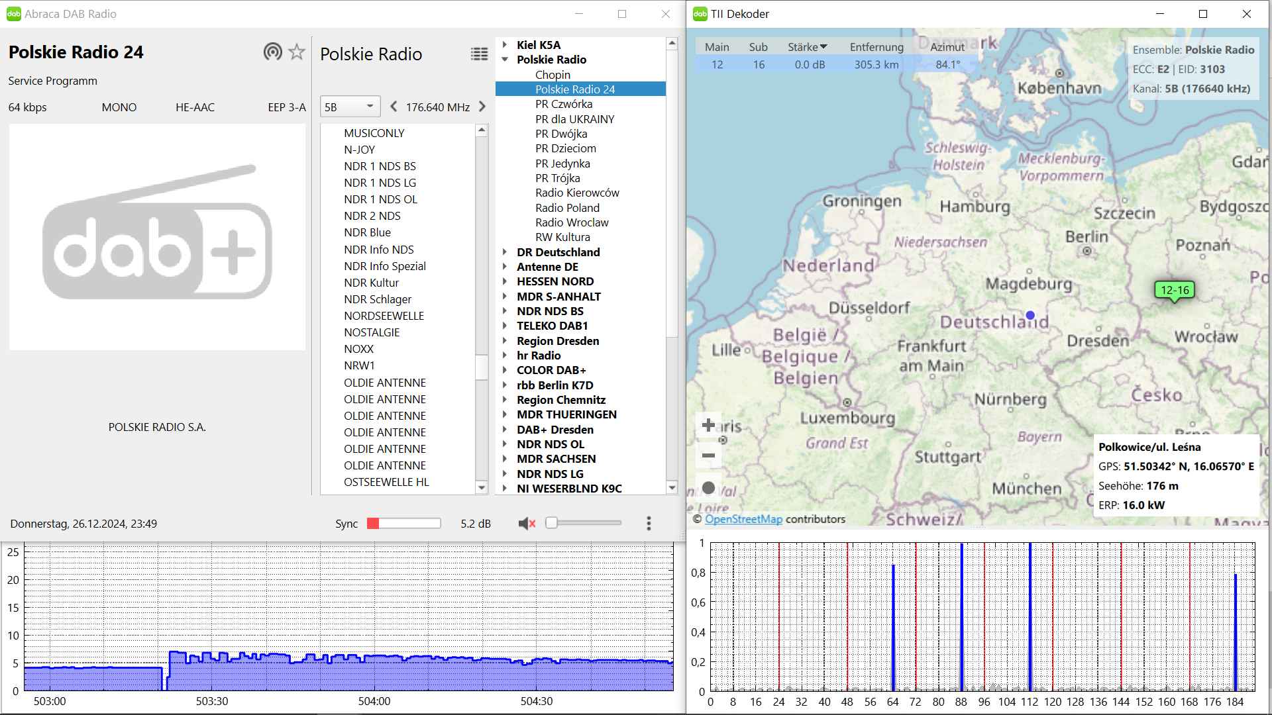The image size is (1272, 715).
Task: Open the 5B channel dropdown
Action: tap(350, 107)
